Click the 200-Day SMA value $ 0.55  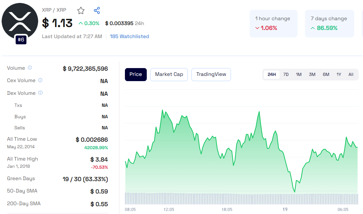coord(99,204)
